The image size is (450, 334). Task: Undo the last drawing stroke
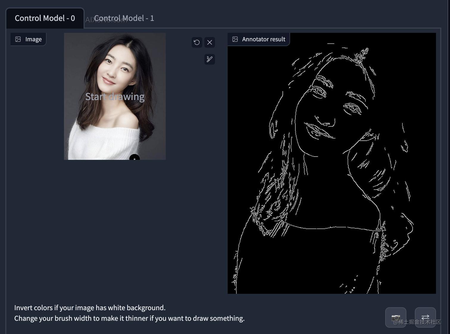coord(197,42)
